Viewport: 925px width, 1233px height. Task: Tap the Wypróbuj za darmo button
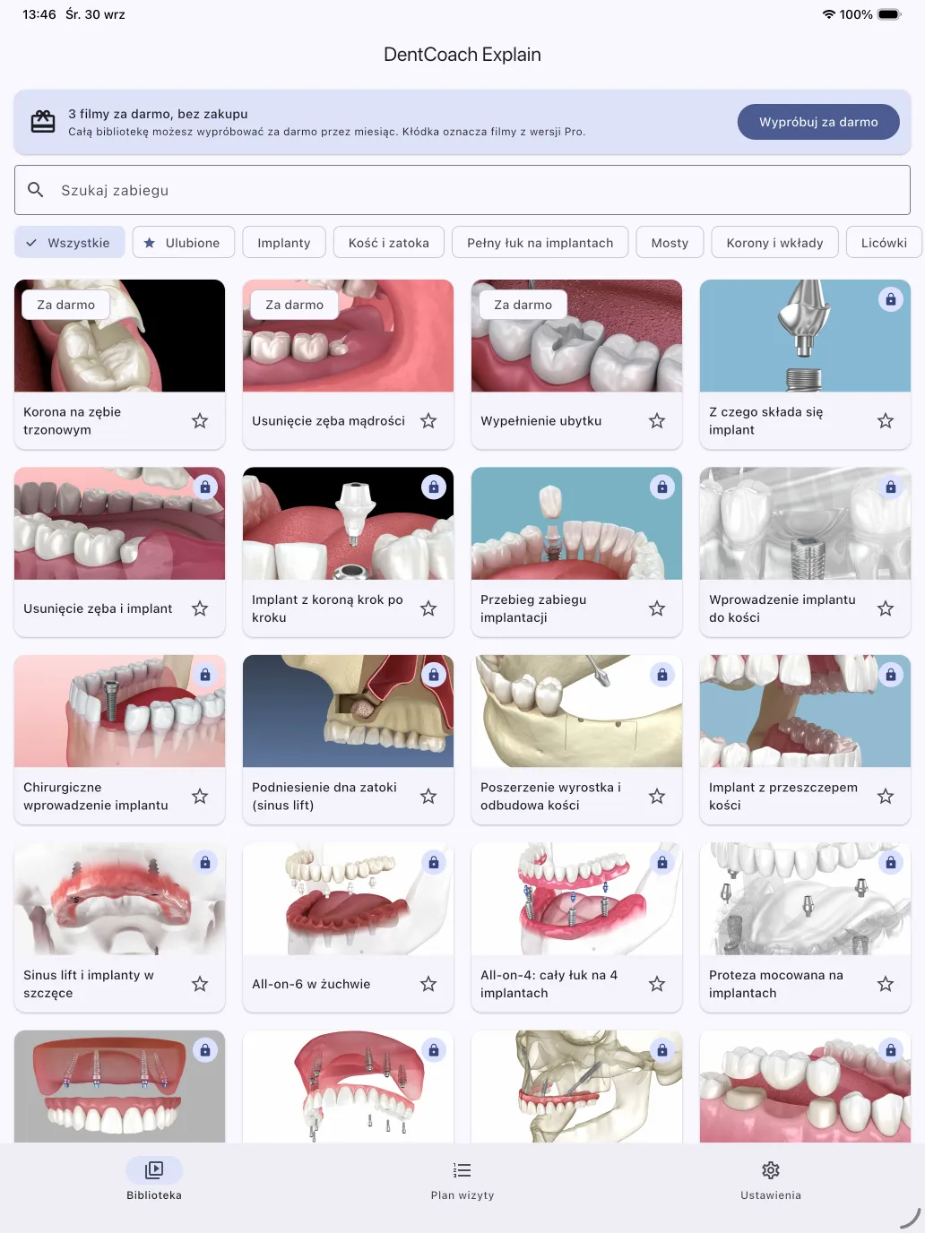click(x=818, y=122)
